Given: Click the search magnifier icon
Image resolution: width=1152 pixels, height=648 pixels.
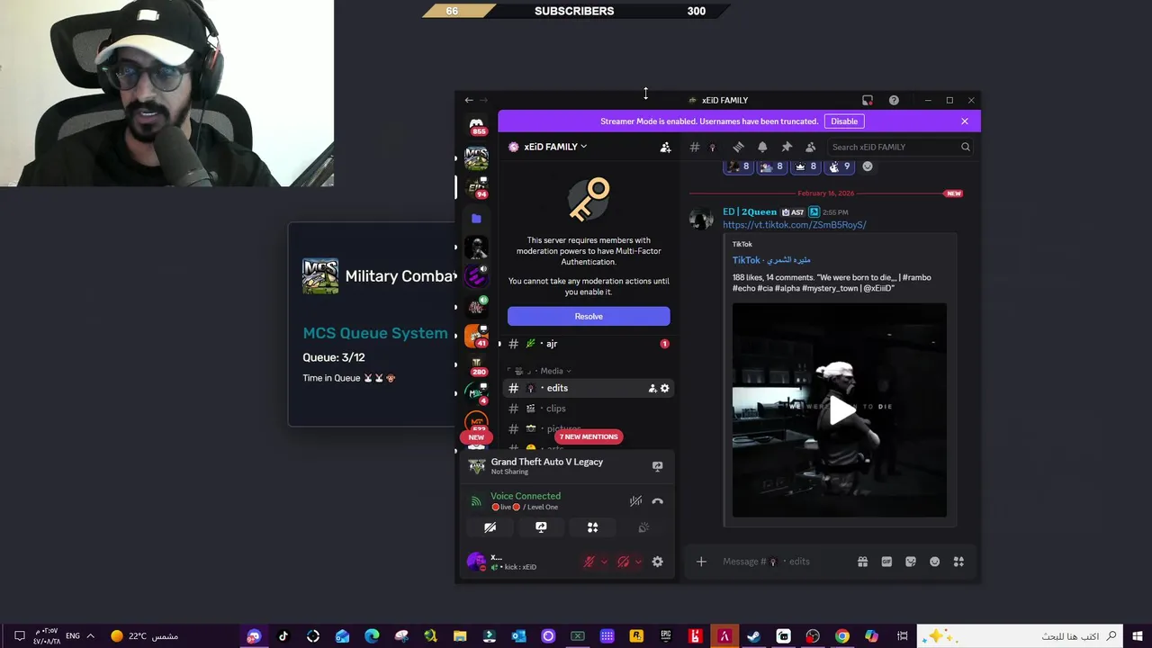Looking at the screenshot, I should 965,147.
